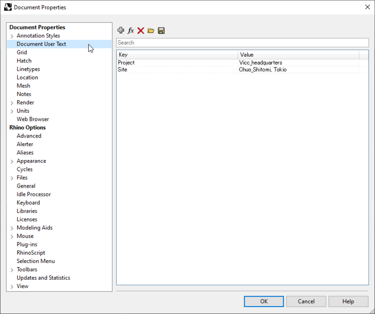375x314 pixels.
Task: Select the Linetypes page
Action: click(x=28, y=69)
